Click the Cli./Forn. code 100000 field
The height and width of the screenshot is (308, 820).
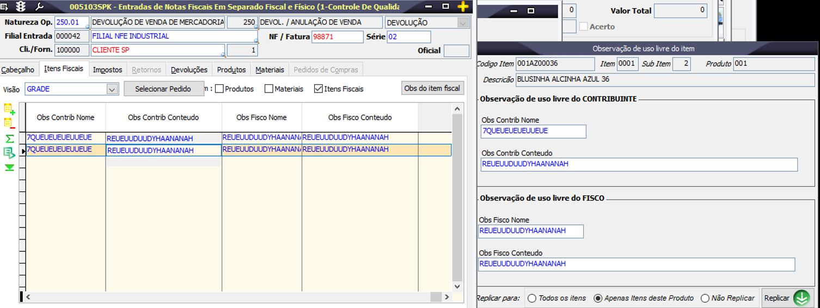72,50
